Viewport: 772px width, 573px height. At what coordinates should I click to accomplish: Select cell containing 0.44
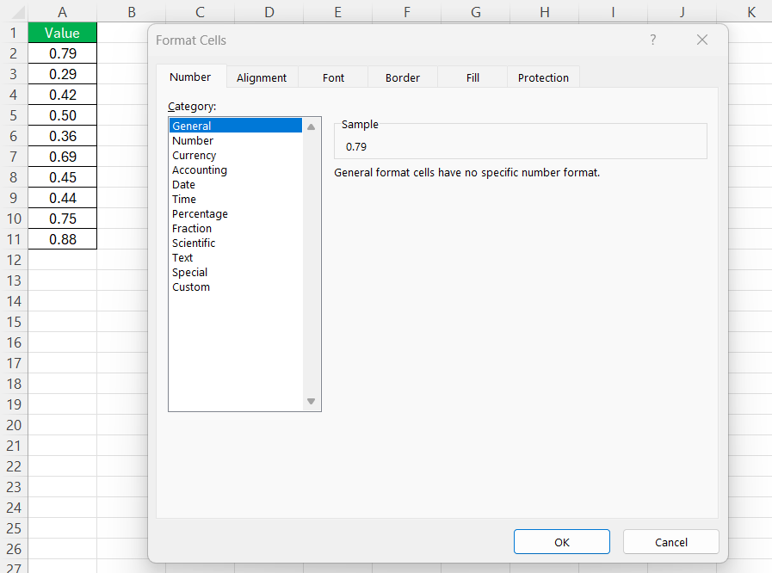point(63,198)
